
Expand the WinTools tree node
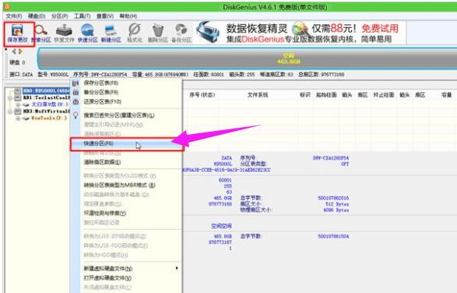18,118
